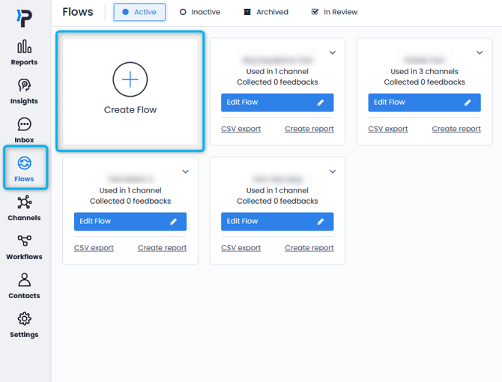Open Contacts in the sidebar

(x=24, y=281)
